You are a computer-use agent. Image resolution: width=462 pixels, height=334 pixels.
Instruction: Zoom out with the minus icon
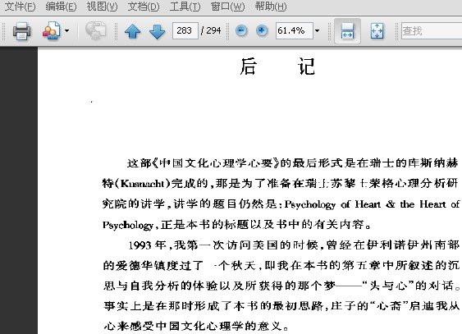[x=241, y=30]
